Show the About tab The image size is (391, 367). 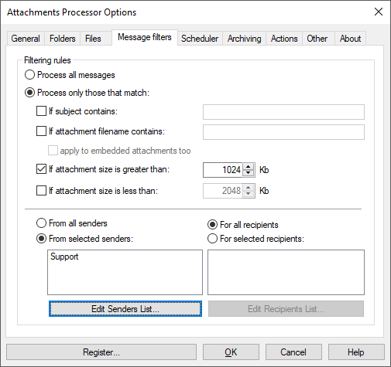coord(350,39)
